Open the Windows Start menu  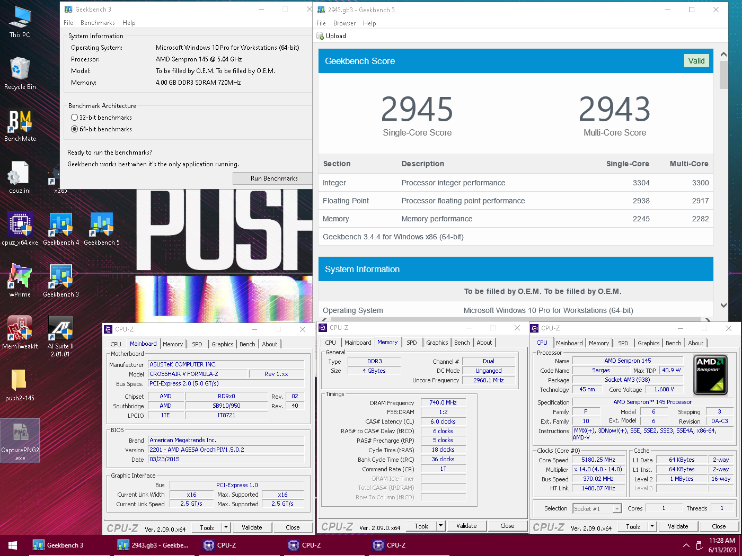pos(13,545)
